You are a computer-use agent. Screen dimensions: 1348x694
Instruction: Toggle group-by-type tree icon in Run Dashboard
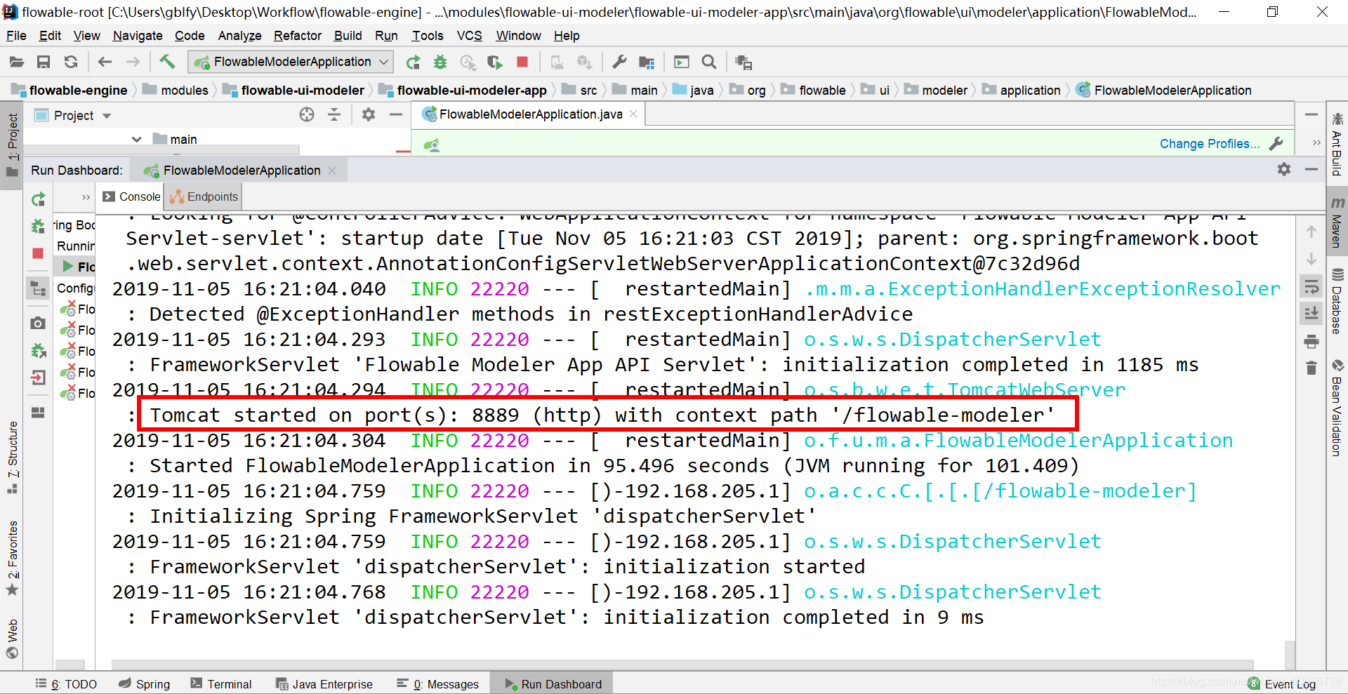pos(39,288)
